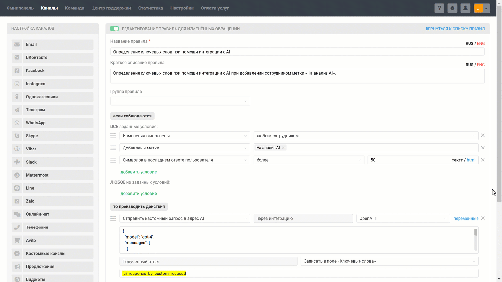Open the Добавлены метки condition dropdown
The image size is (502, 282).
[185, 148]
